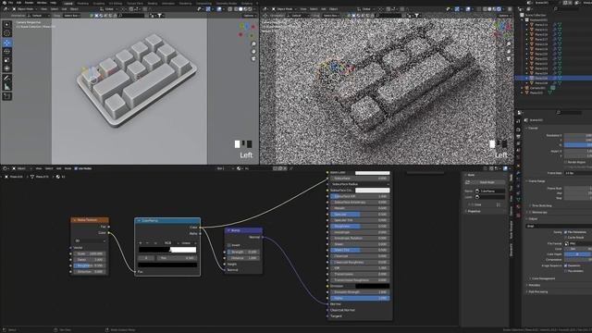Viewport: 592px width, 333px height.
Task: Switch left viewport to rendered shading
Action: pos(251,9)
